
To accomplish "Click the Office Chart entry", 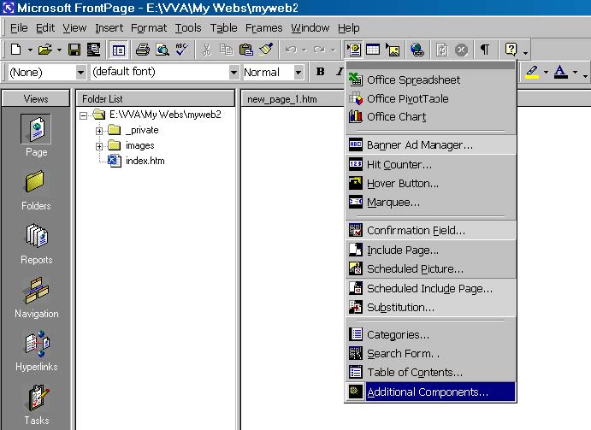I will pyautogui.click(x=430, y=117).
